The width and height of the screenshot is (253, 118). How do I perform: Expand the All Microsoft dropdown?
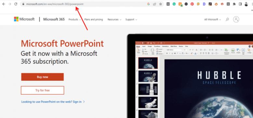(x=212, y=19)
